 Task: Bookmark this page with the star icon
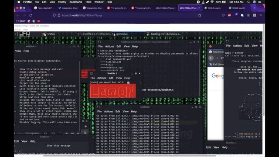pos(200,15)
